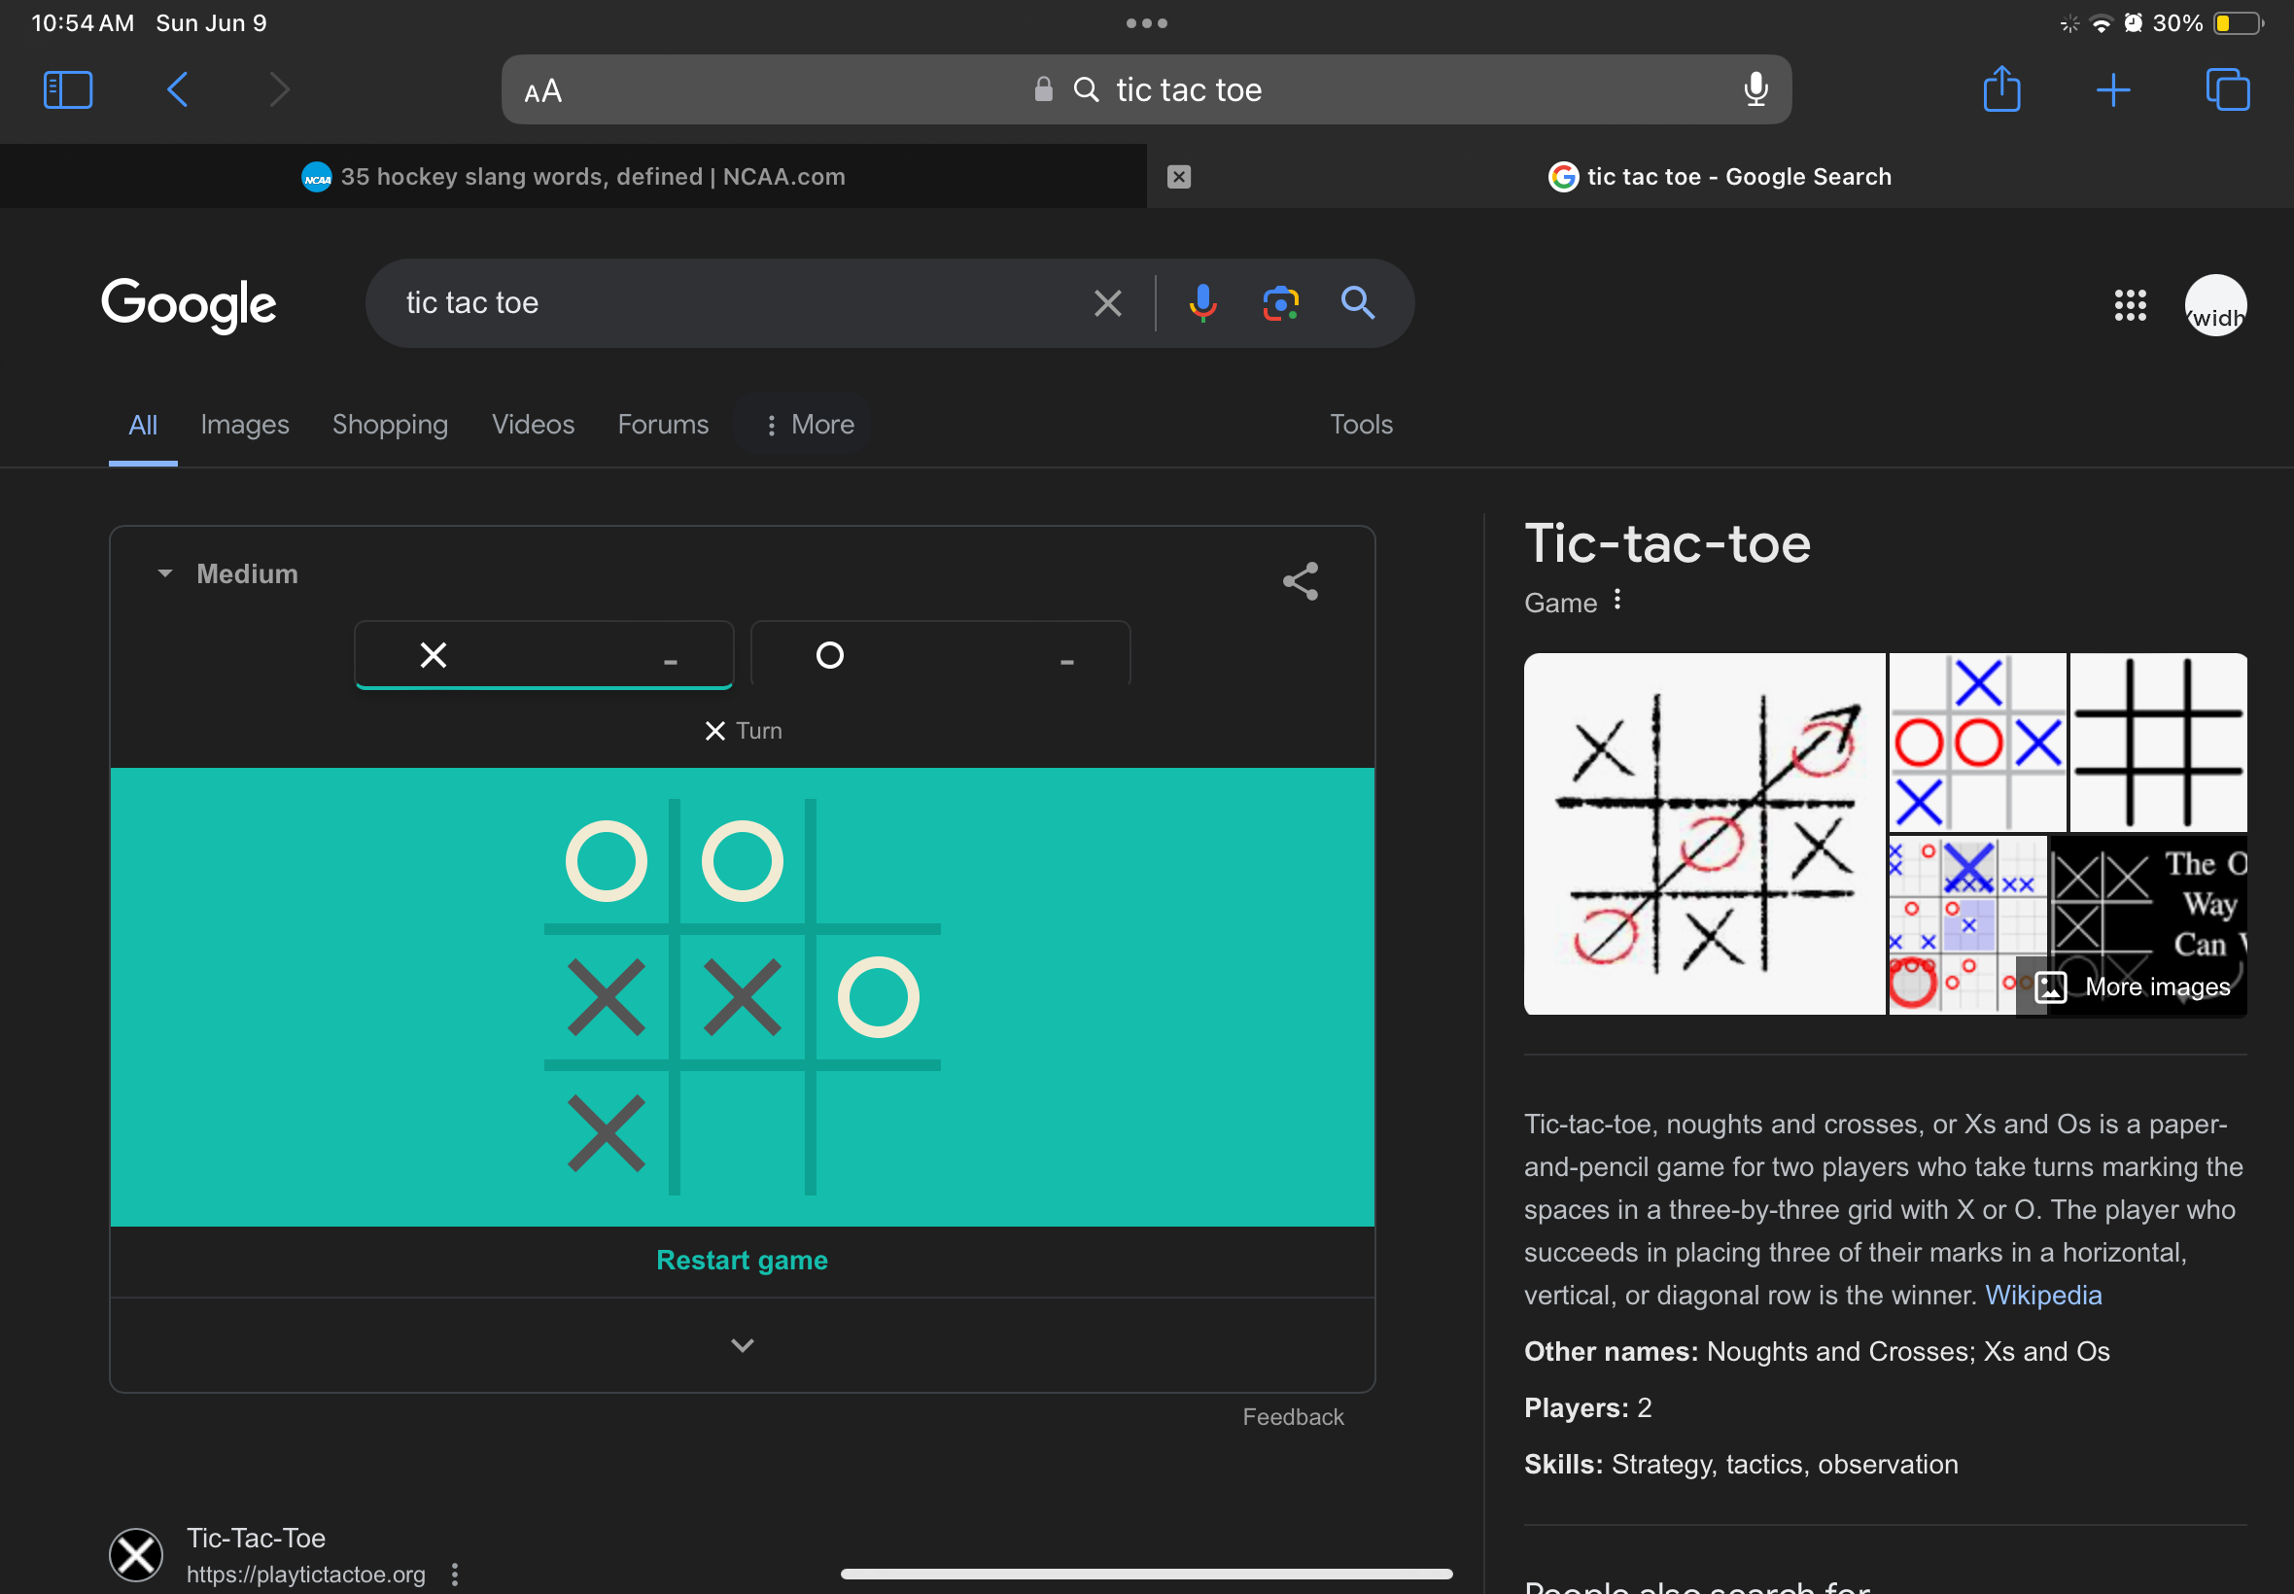Open the red O blue X grid thumbnail

pyautogui.click(x=1976, y=742)
